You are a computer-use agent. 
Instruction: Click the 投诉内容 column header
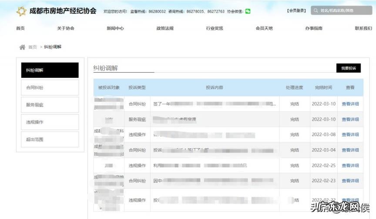tap(215, 88)
